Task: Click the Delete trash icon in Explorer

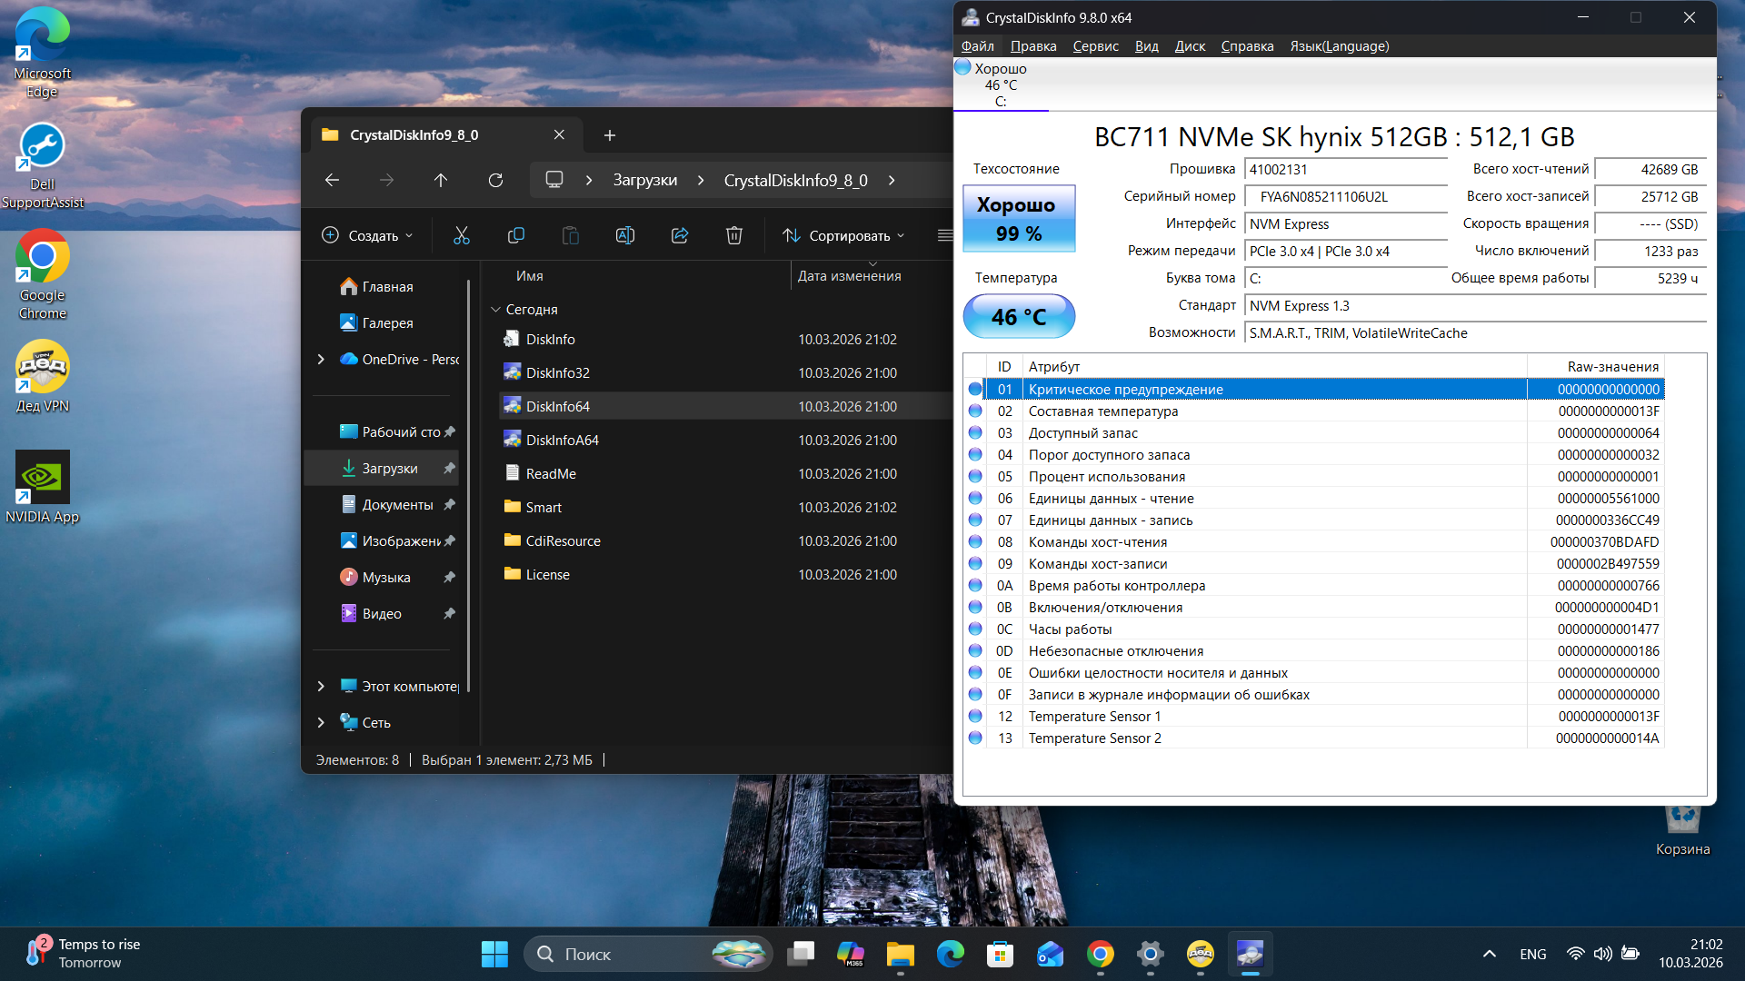Action: [734, 235]
